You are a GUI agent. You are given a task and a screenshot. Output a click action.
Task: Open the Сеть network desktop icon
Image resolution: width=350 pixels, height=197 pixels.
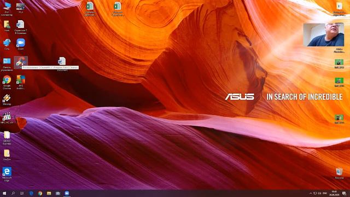click(7, 44)
